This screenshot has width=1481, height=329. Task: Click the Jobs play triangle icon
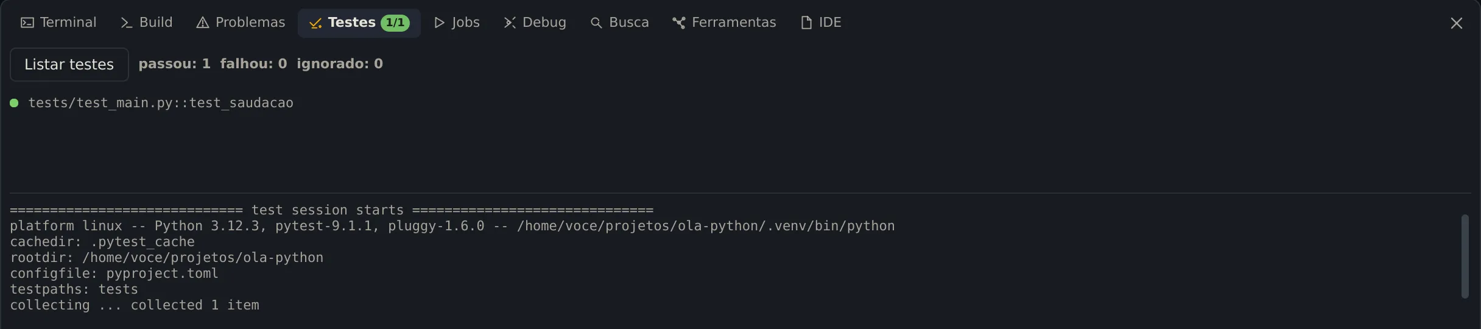439,23
